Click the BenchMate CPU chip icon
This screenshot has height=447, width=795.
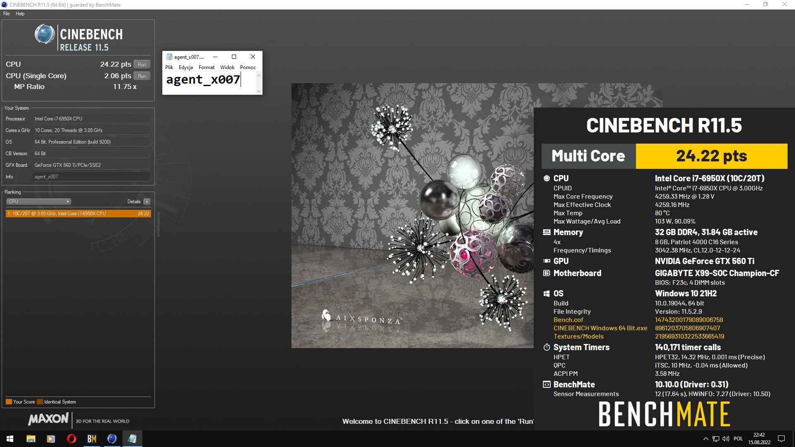point(547,178)
